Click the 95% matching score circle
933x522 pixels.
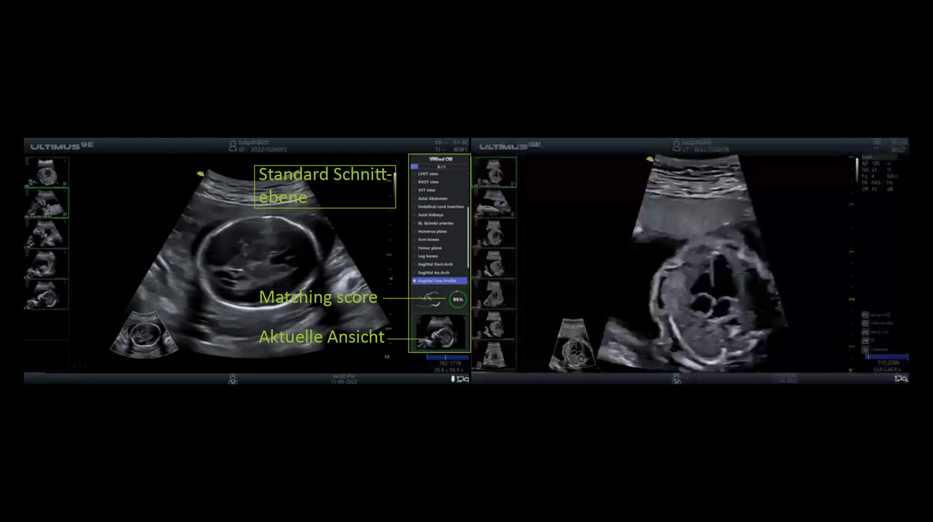point(458,299)
